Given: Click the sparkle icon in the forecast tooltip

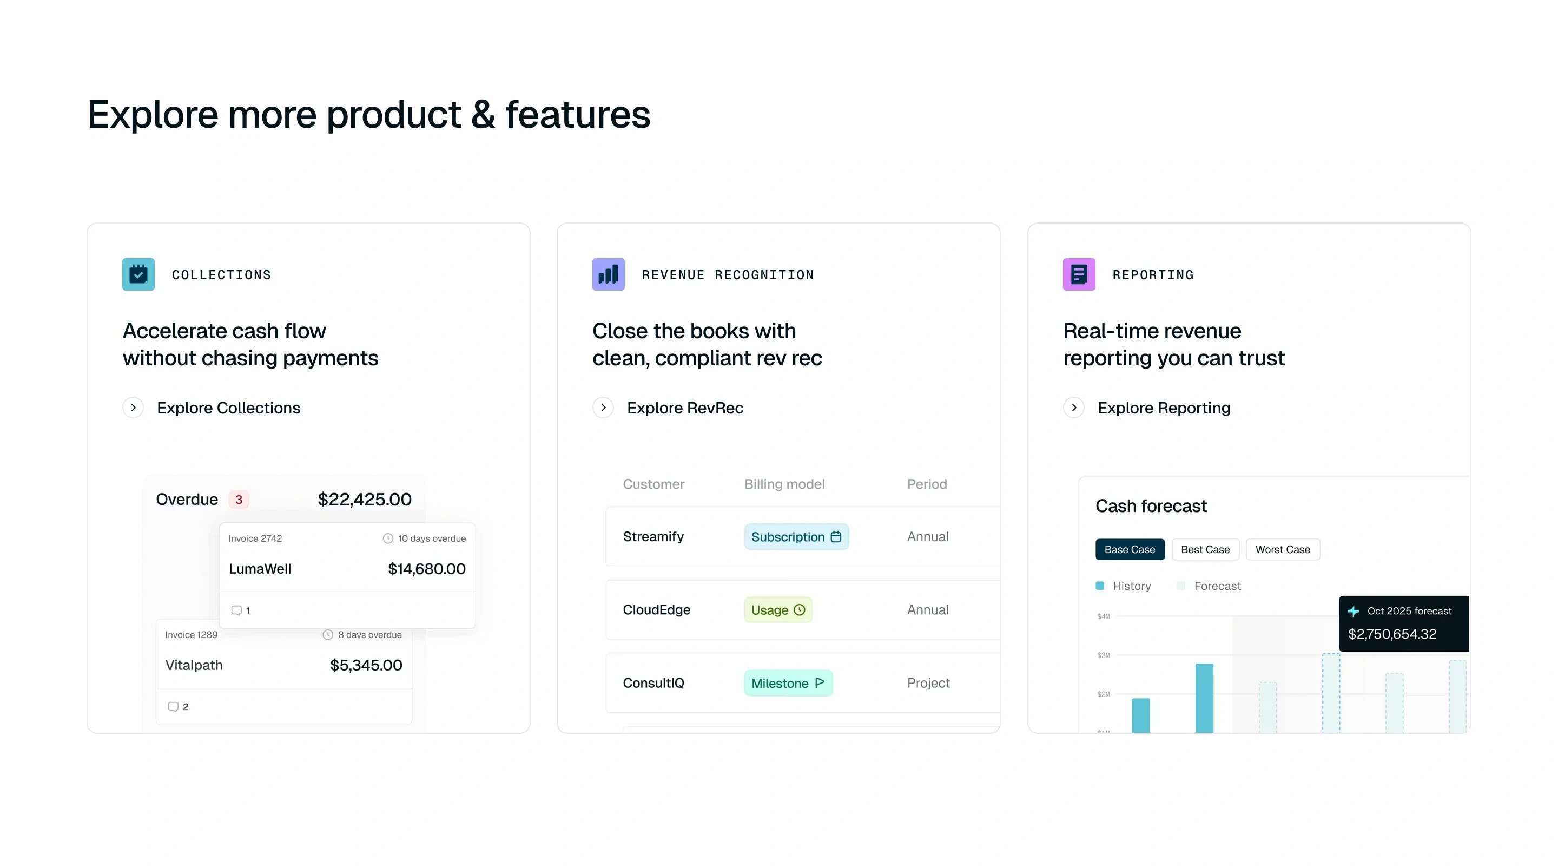Looking at the screenshot, I should (x=1355, y=611).
